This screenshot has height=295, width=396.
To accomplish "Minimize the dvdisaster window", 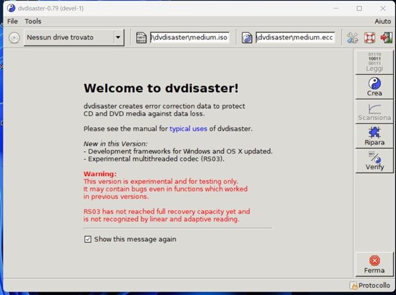I will coord(336,8).
